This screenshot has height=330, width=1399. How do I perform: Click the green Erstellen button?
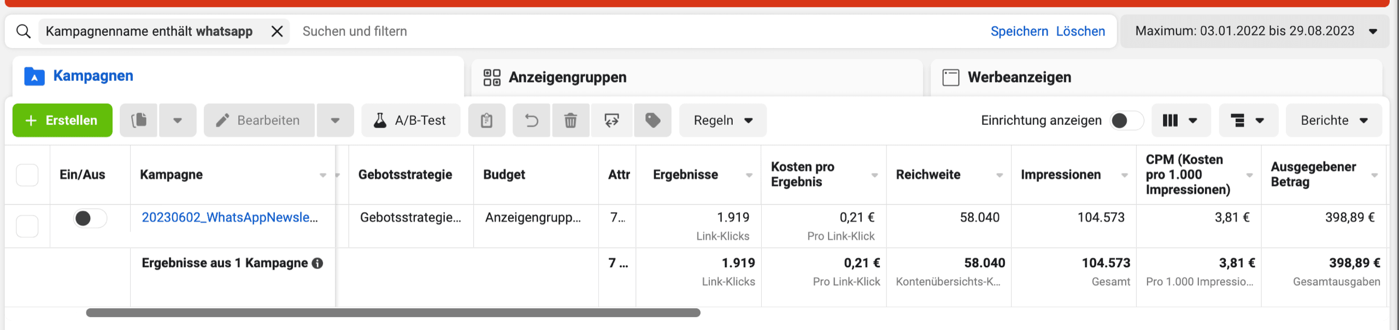62,120
